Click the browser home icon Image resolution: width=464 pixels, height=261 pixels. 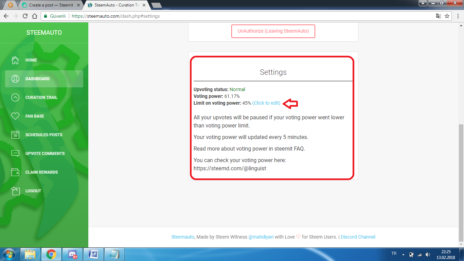tap(35, 16)
